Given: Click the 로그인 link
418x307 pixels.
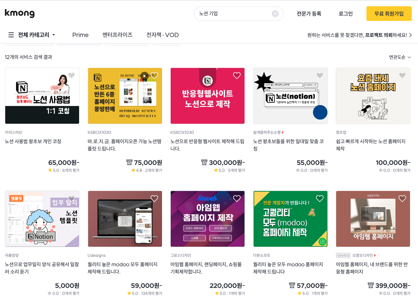Looking at the screenshot, I should tap(346, 14).
